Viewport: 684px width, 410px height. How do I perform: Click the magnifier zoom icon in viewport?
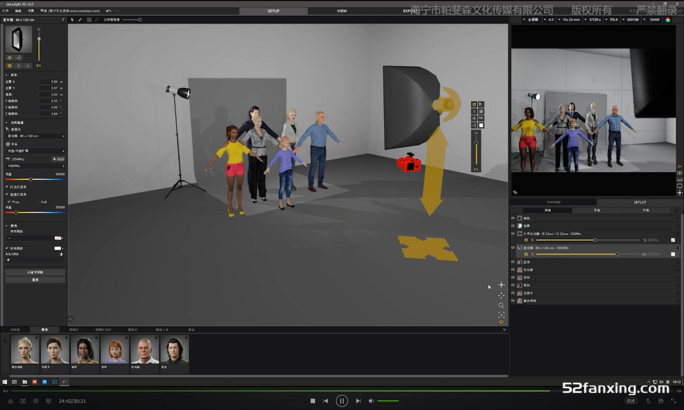pyautogui.click(x=501, y=305)
